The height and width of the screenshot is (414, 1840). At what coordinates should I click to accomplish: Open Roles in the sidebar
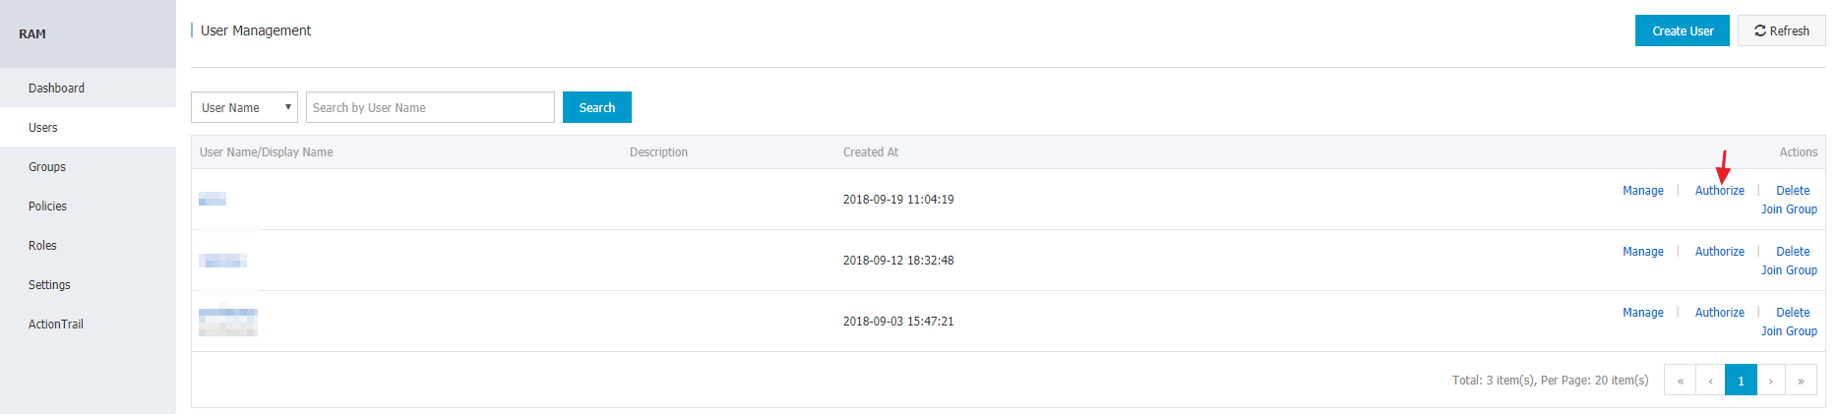point(42,245)
